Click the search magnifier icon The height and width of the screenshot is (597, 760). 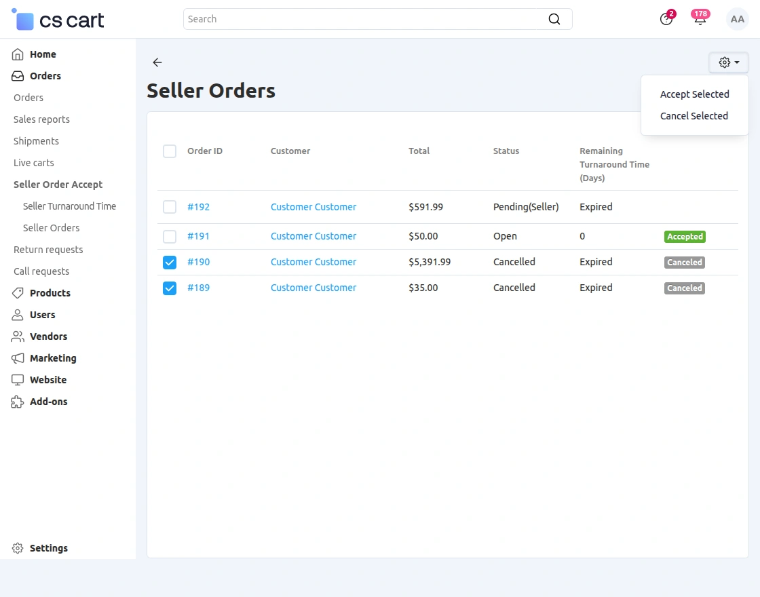click(x=554, y=19)
